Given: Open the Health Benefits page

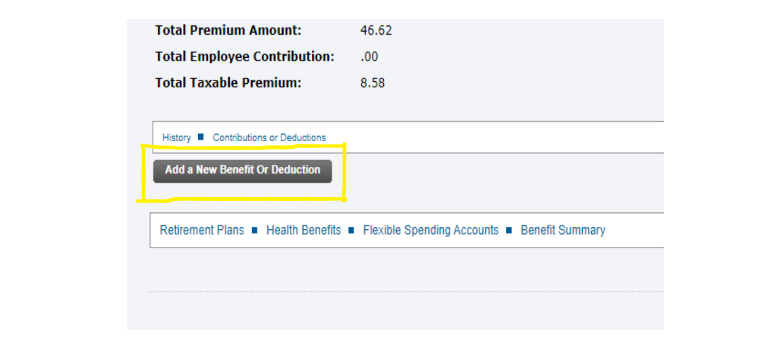Looking at the screenshot, I should tap(303, 230).
